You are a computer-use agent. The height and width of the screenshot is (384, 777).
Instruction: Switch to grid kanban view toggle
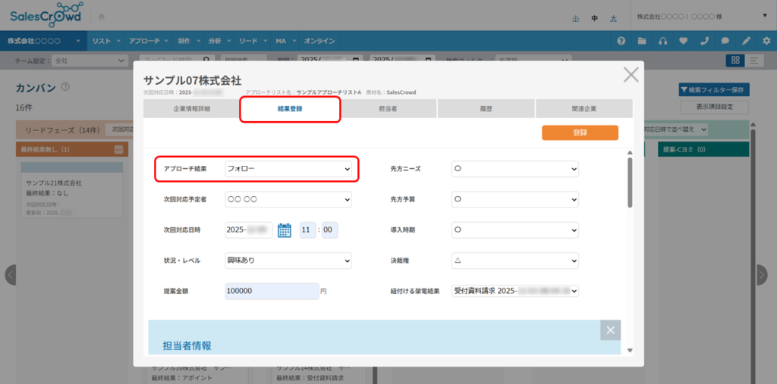click(735, 61)
